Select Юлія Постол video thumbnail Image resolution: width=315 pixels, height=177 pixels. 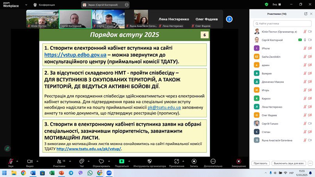click(43, 19)
